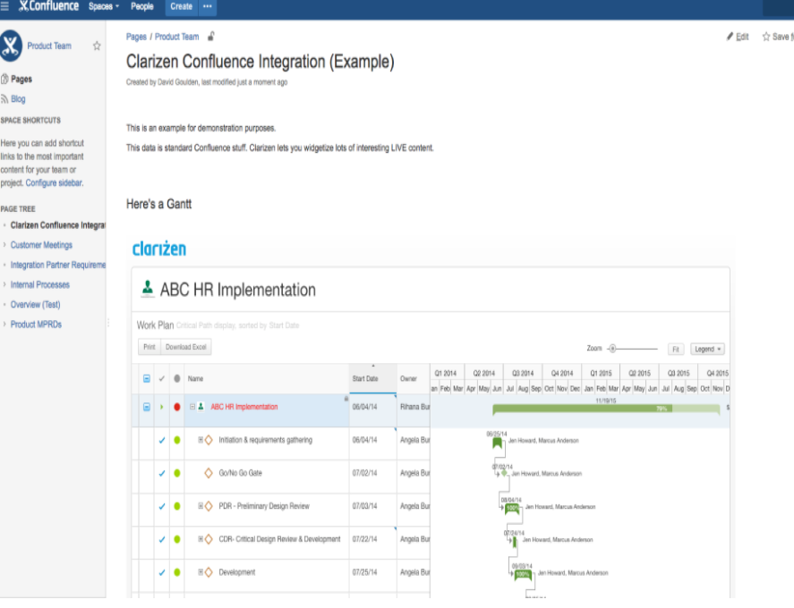
Task: Expand Customer Meetings tree item
Action: pos(4,245)
